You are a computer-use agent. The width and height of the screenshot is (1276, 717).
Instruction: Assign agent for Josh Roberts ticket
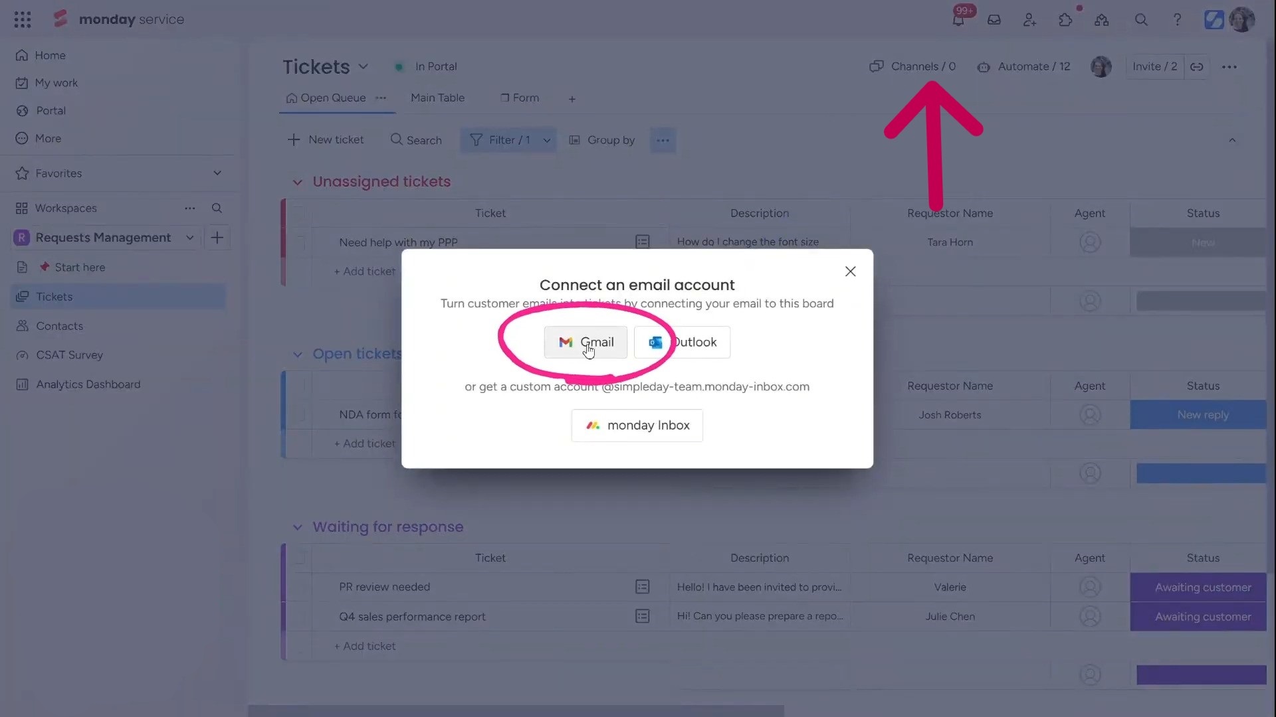pos(1090,415)
